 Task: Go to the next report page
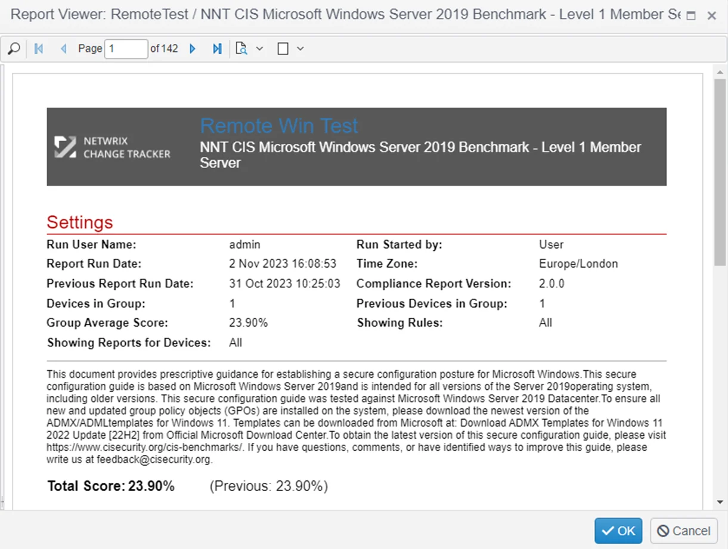point(193,49)
